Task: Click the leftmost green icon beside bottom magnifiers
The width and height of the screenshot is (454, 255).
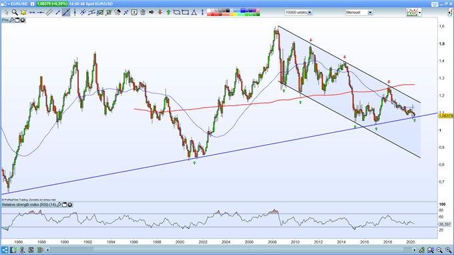Action: click(421, 250)
